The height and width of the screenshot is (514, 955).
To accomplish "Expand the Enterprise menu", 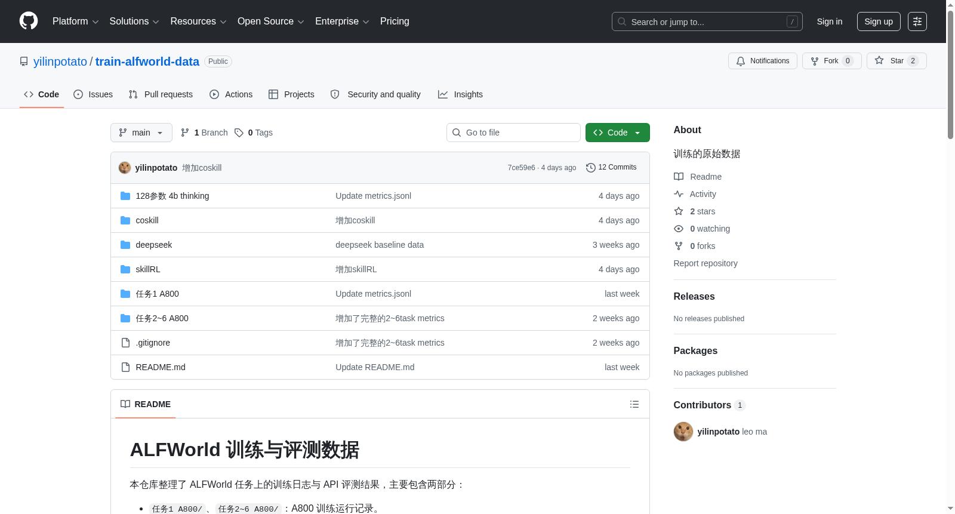I will (x=342, y=21).
